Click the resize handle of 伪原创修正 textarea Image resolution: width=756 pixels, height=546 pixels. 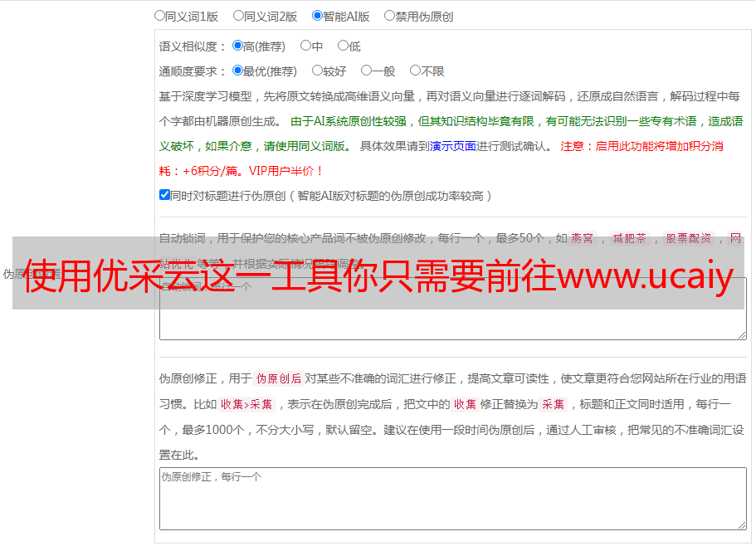point(742,526)
